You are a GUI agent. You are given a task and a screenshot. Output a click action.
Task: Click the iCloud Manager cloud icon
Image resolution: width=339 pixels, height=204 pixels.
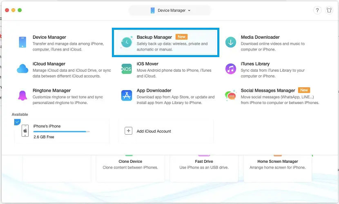tap(22, 69)
